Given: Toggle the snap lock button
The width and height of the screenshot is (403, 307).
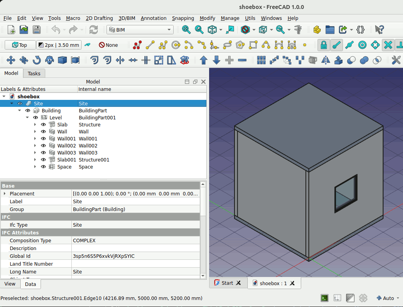Looking at the screenshot, I should [323, 45].
